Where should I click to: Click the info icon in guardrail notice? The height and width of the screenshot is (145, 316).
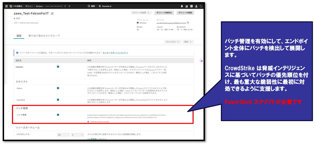tap(17, 53)
